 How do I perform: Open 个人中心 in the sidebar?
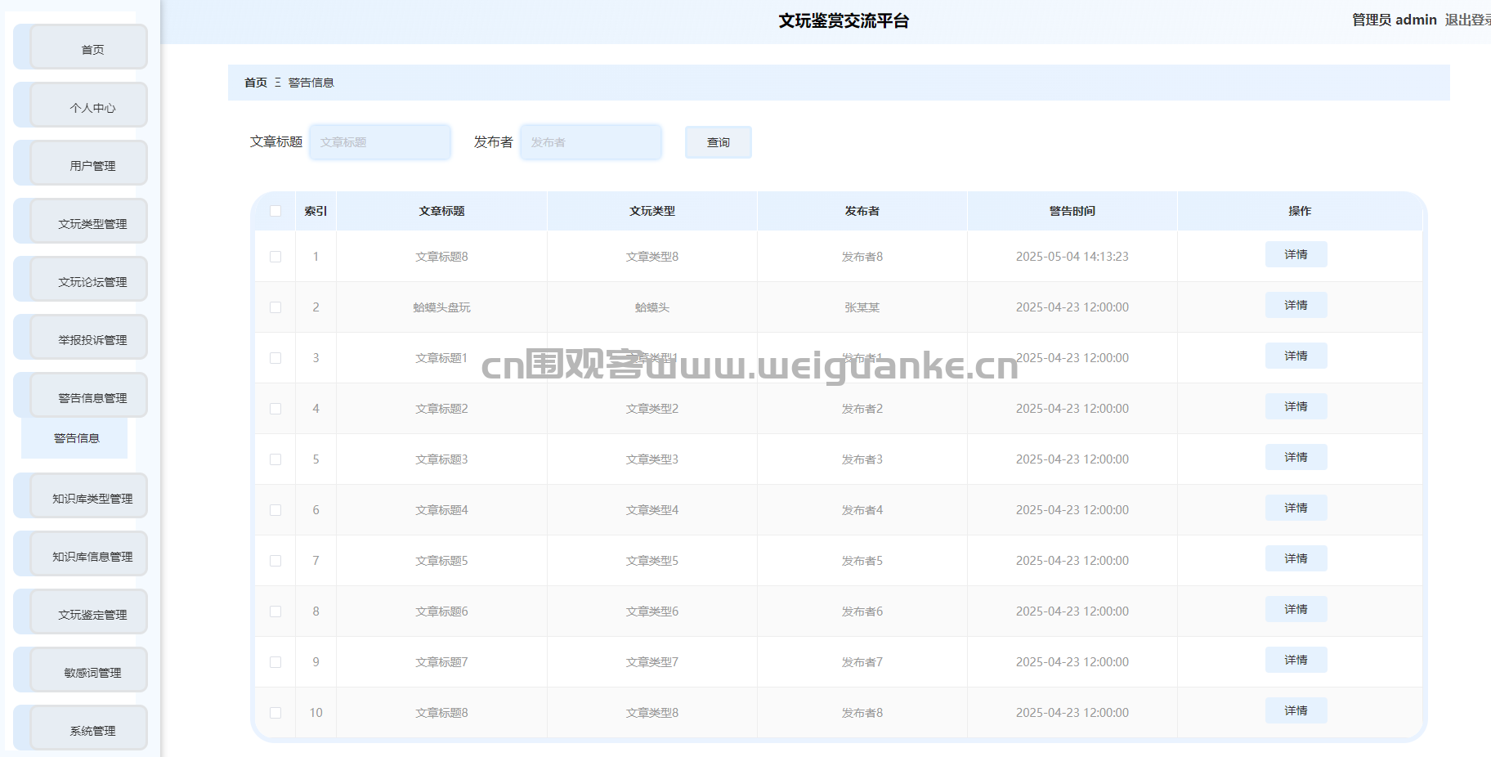coord(92,108)
